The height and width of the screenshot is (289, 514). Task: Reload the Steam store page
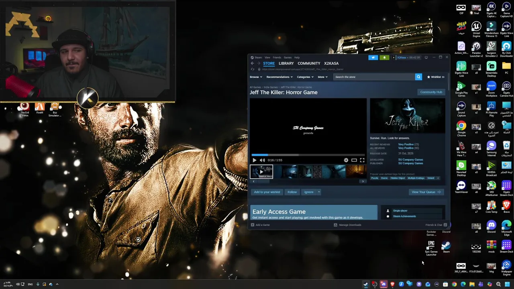(252, 69)
